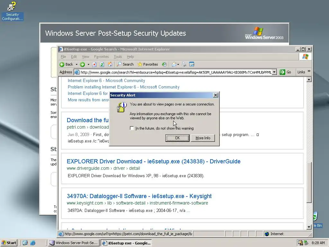Expand the Links toolbar chevron
Image resolution: width=329 pixels, height=247 pixels.
point(309,71)
